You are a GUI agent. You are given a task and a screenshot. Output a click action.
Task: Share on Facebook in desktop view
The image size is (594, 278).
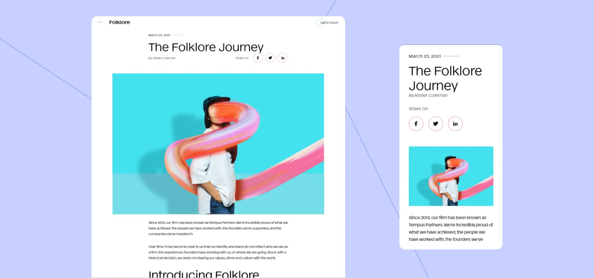point(258,58)
